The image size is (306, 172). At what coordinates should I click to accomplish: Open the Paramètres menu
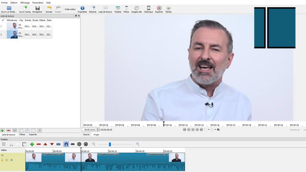coord(37,2)
